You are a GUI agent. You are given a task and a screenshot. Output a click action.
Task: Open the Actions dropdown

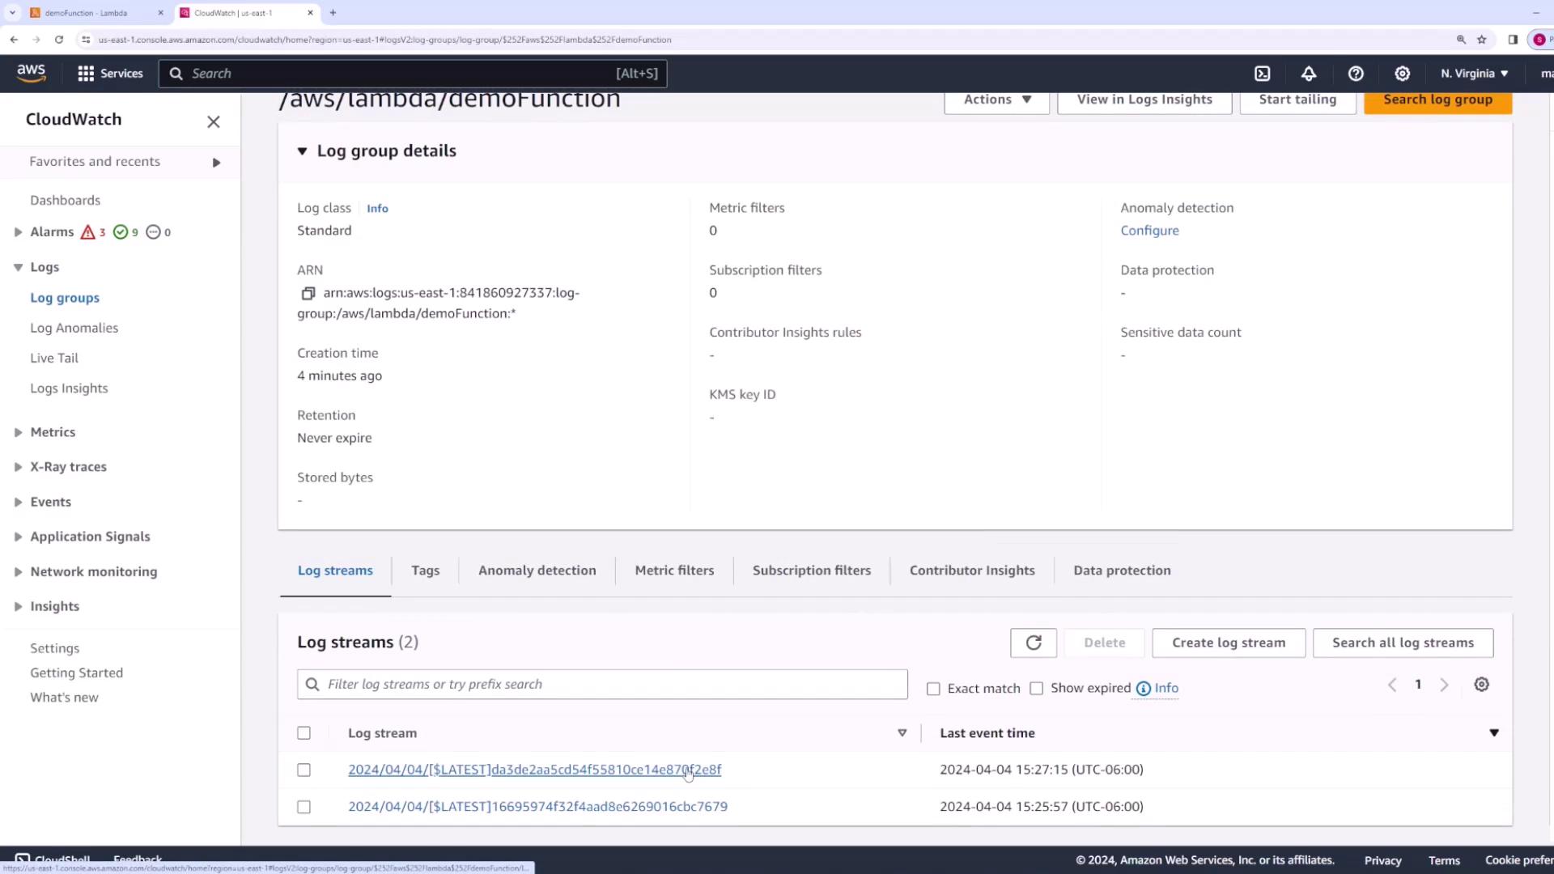point(996,100)
